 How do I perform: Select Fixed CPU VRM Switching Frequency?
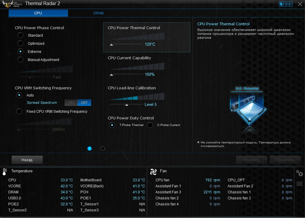click(x=19, y=111)
